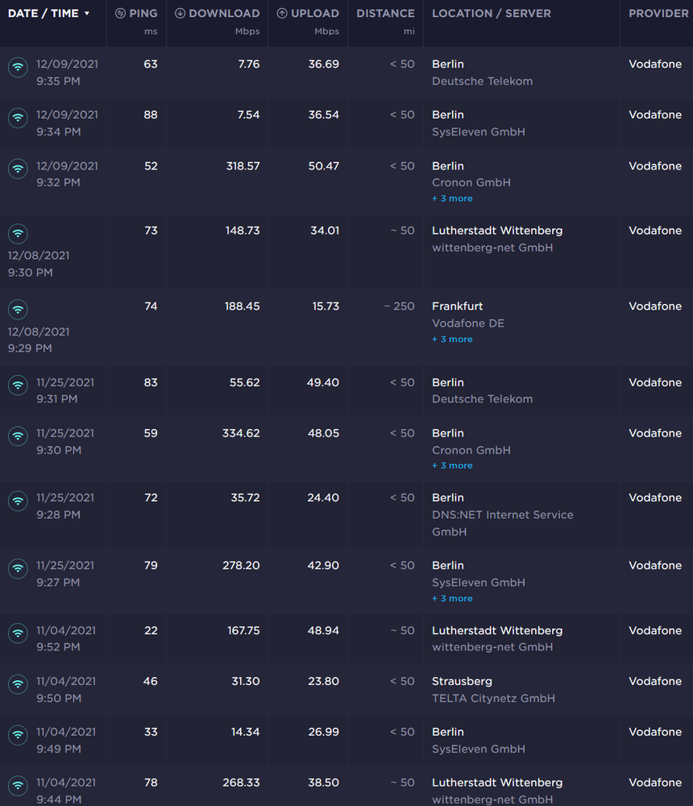Click 'SysEleven GmbH' in 11/04/2021 9:49 PM row
The width and height of the screenshot is (693, 806).
(x=479, y=749)
